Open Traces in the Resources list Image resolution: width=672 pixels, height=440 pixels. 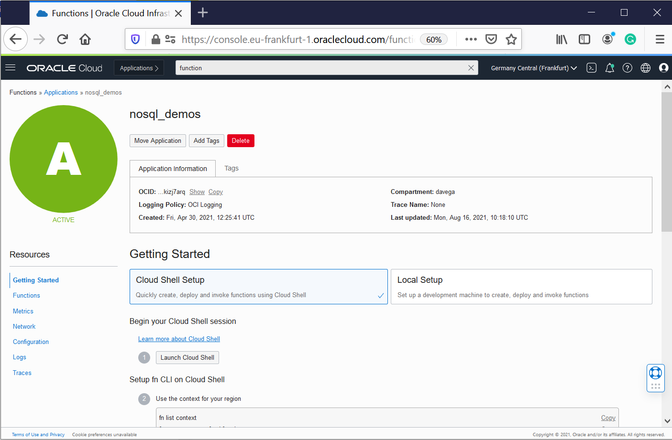pos(22,373)
